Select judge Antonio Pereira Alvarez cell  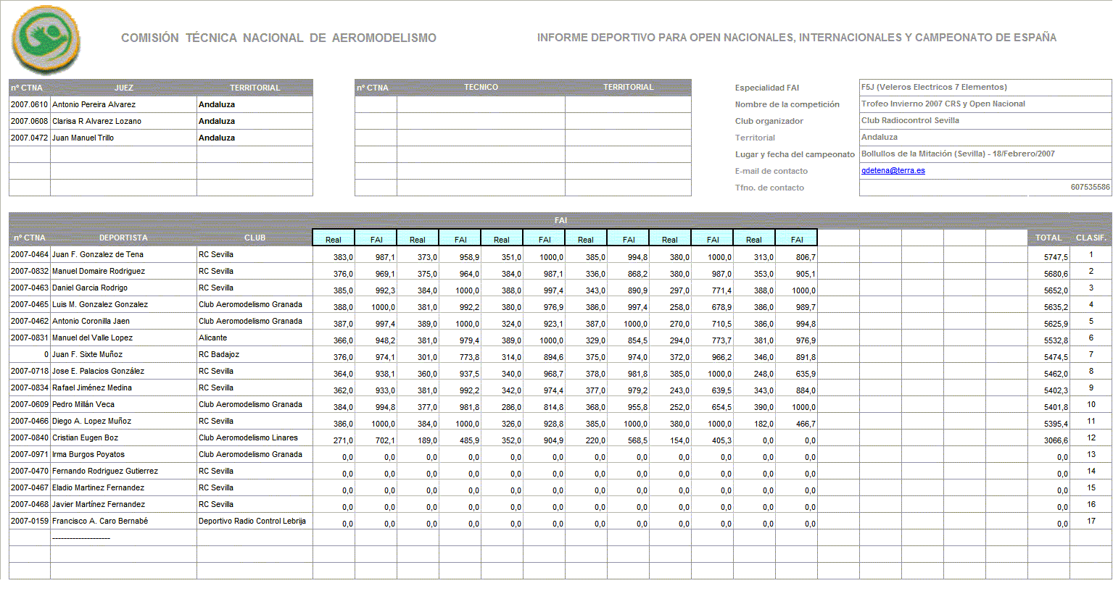point(94,105)
